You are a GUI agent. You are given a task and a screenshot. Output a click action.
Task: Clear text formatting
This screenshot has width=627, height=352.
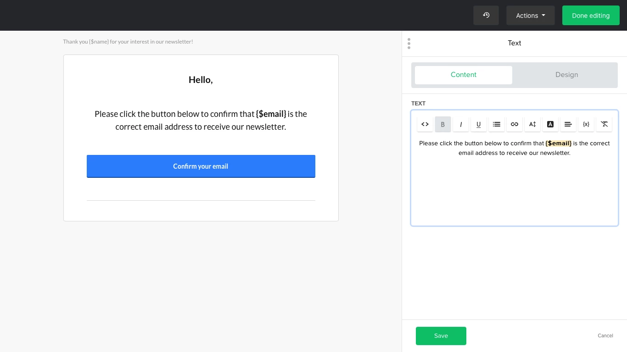(x=604, y=124)
